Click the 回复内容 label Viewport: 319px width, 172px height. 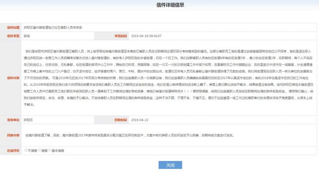(x=13, y=135)
